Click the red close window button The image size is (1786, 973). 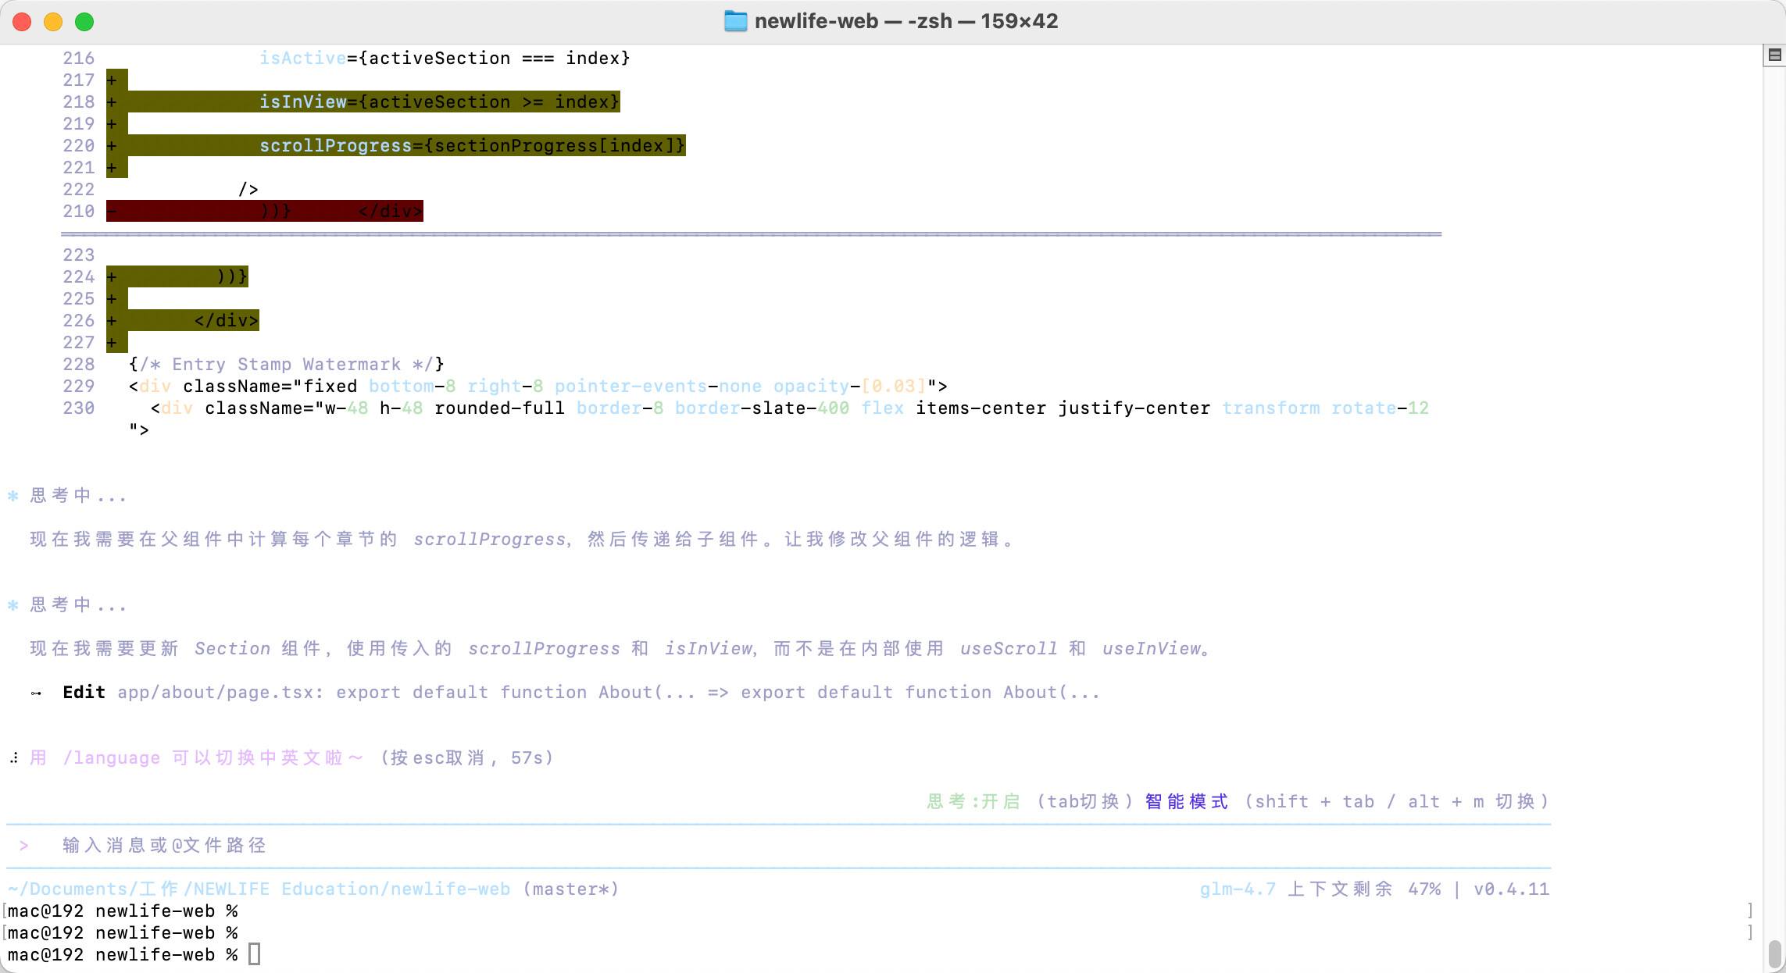tap(22, 22)
